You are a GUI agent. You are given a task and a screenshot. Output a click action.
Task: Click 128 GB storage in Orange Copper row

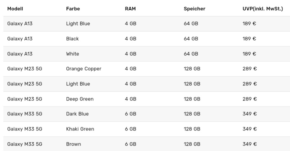192,69
